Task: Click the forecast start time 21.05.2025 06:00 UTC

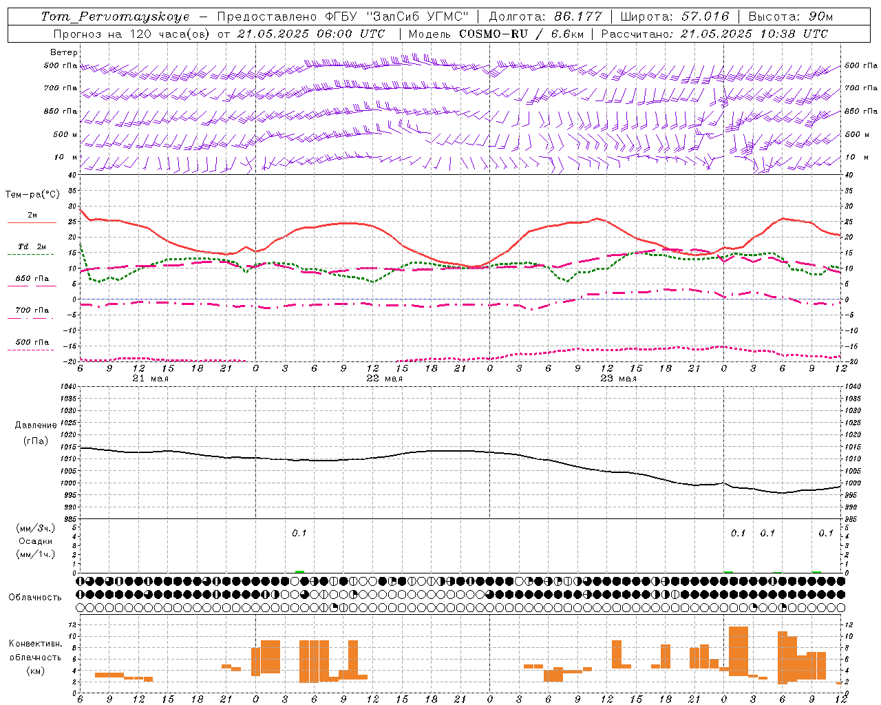Action: 311,34
